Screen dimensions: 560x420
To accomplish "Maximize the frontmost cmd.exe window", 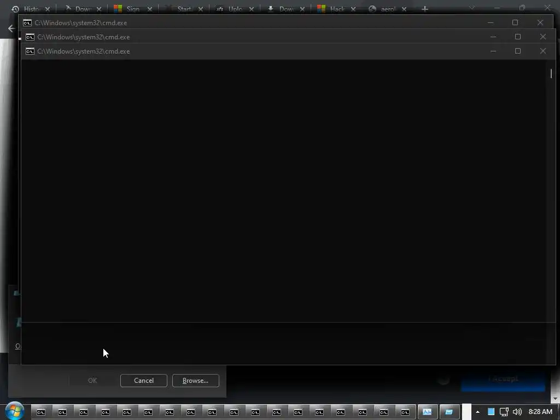I will click(x=517, y=51).
